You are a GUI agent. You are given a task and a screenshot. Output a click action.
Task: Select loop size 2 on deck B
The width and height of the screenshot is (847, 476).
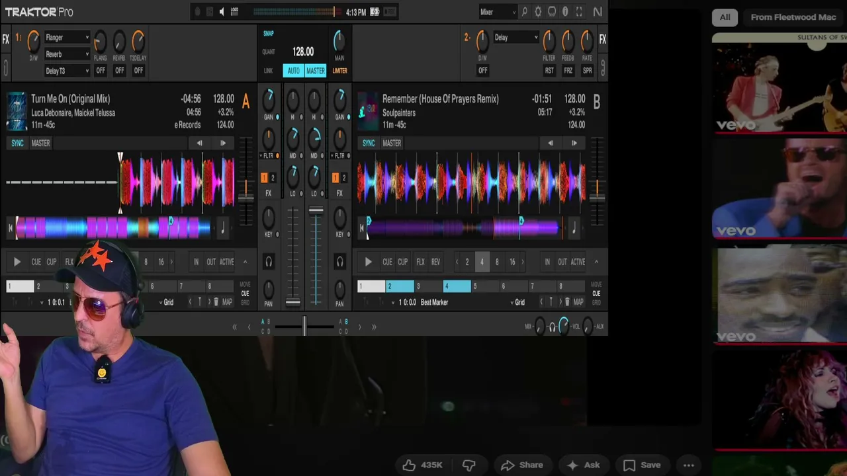tap(467, 262)
